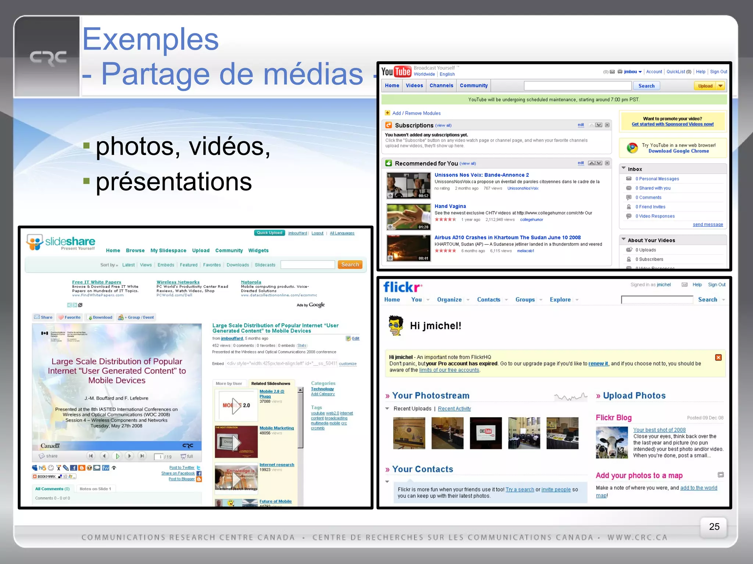
Task: Close the YouTube Subscriptions module
Action: [x=607, y=125]
